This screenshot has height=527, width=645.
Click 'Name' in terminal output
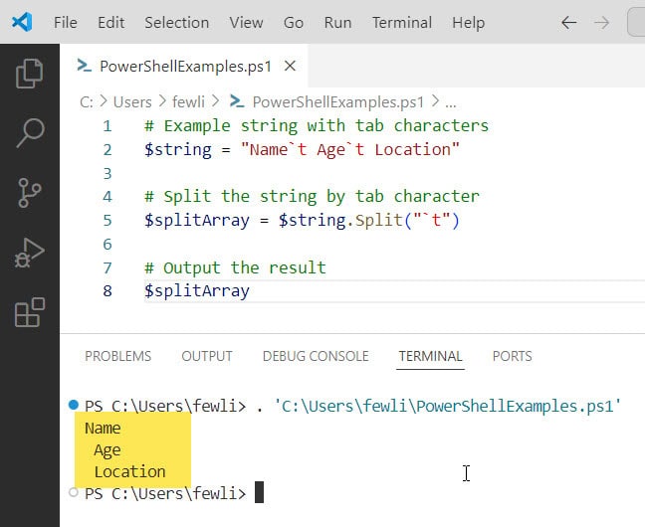pyautogui.click(x=103, y=429)
